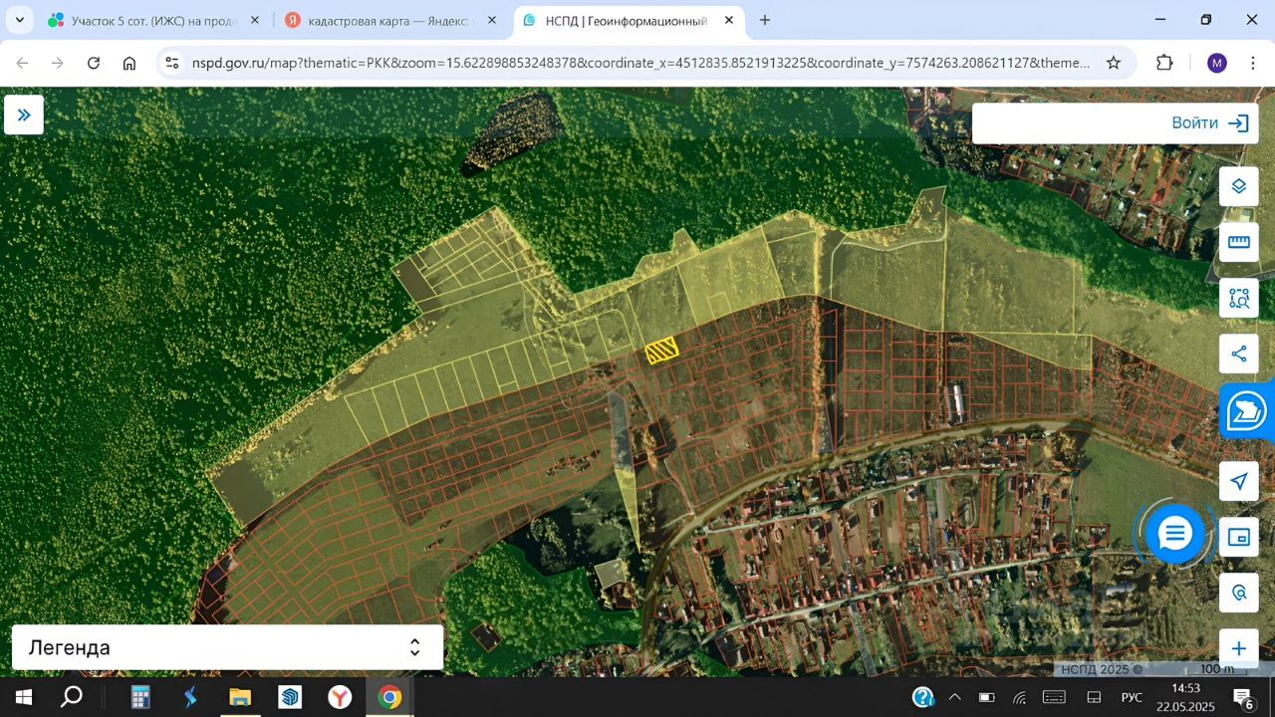View site information in the address bar
The width and height of the screenshot is (1275, 717).
point(171,63)
